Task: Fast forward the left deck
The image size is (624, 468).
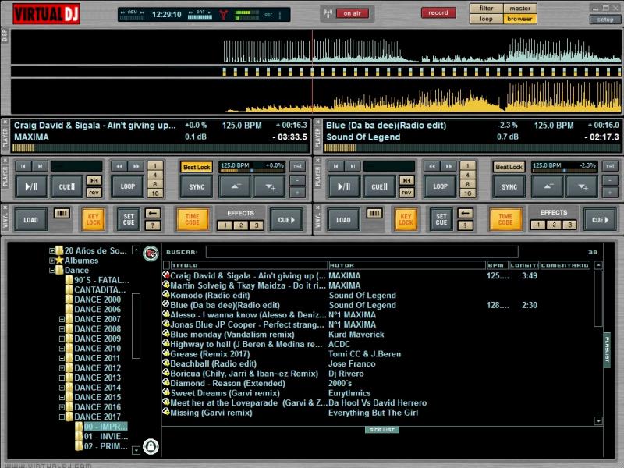Action: tap(136, 166)
